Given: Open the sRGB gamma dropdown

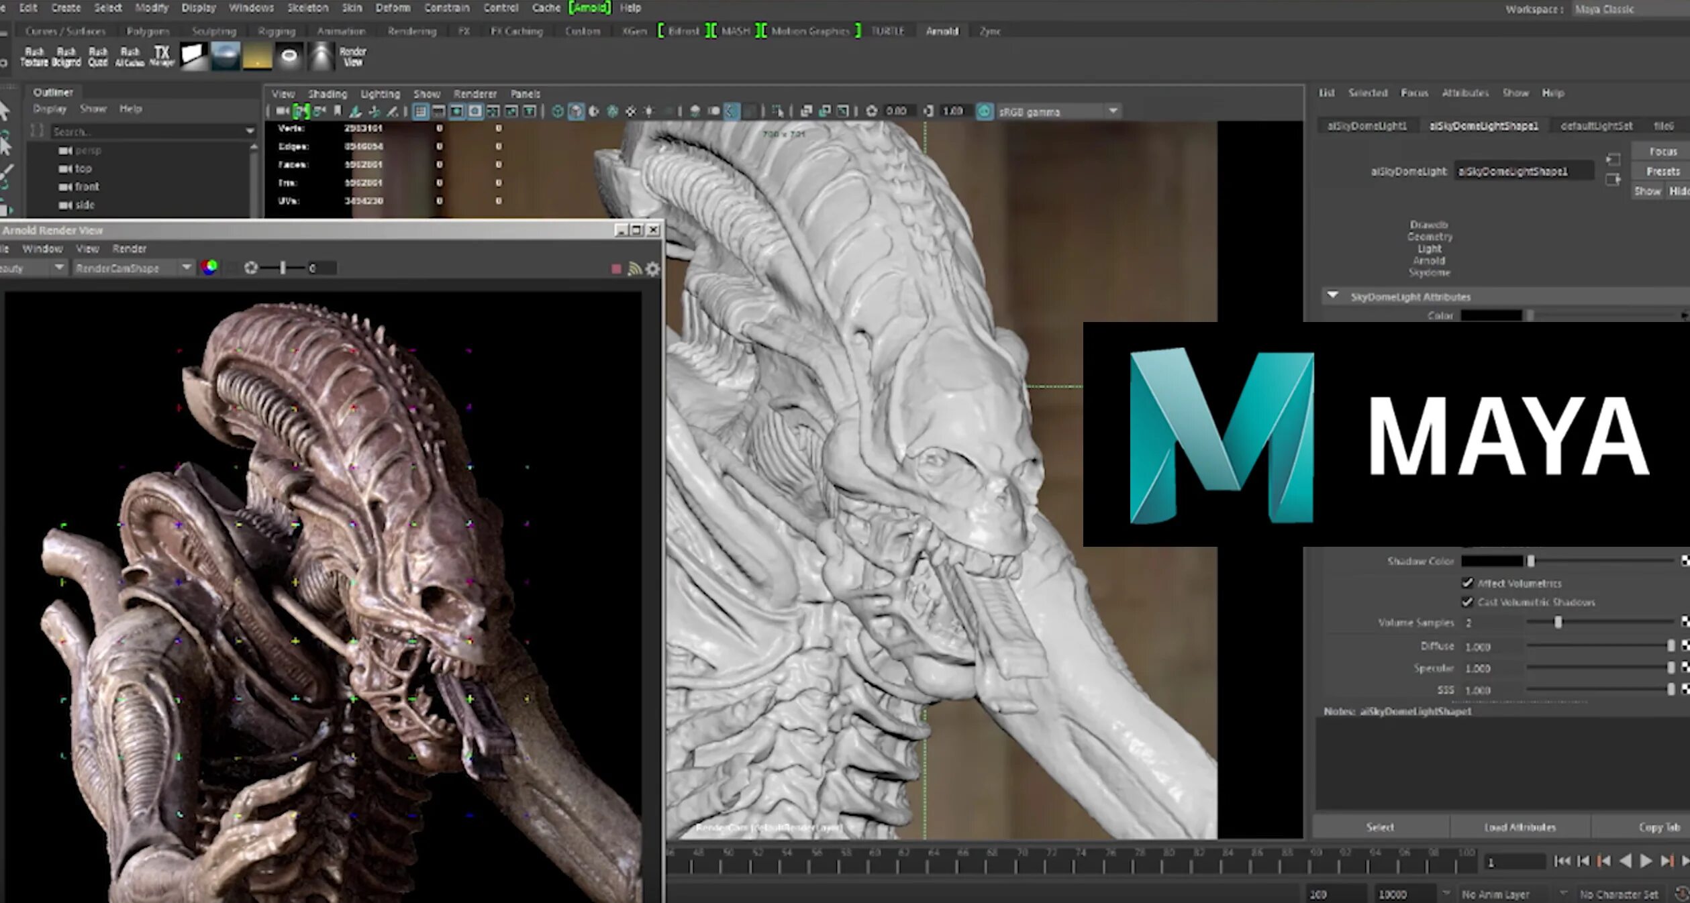Looking at the screenshot, I should tap(1113, 111).
